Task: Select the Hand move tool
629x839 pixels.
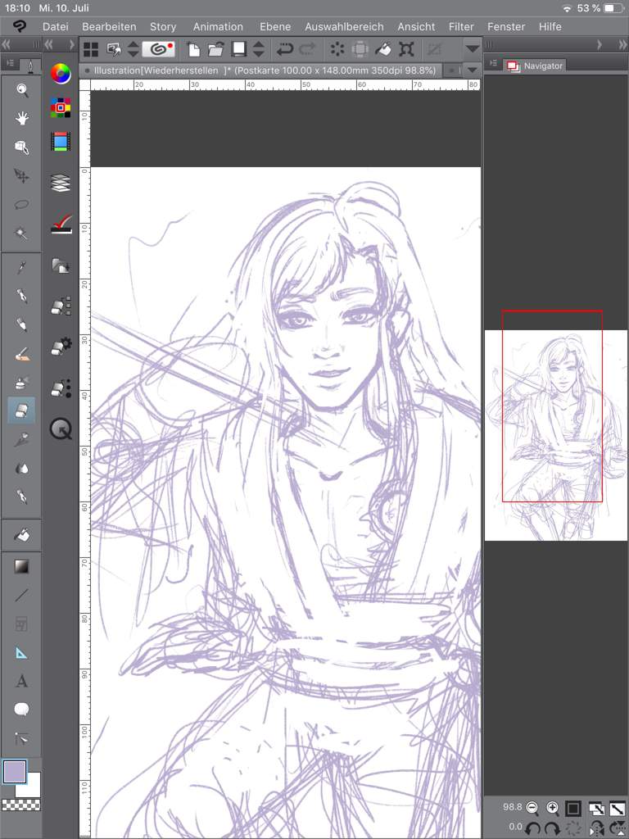Action: [x=21, y=119]
